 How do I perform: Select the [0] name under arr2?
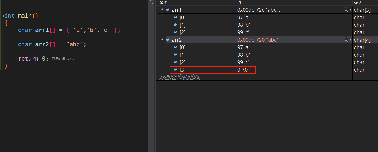pos(183,47)
